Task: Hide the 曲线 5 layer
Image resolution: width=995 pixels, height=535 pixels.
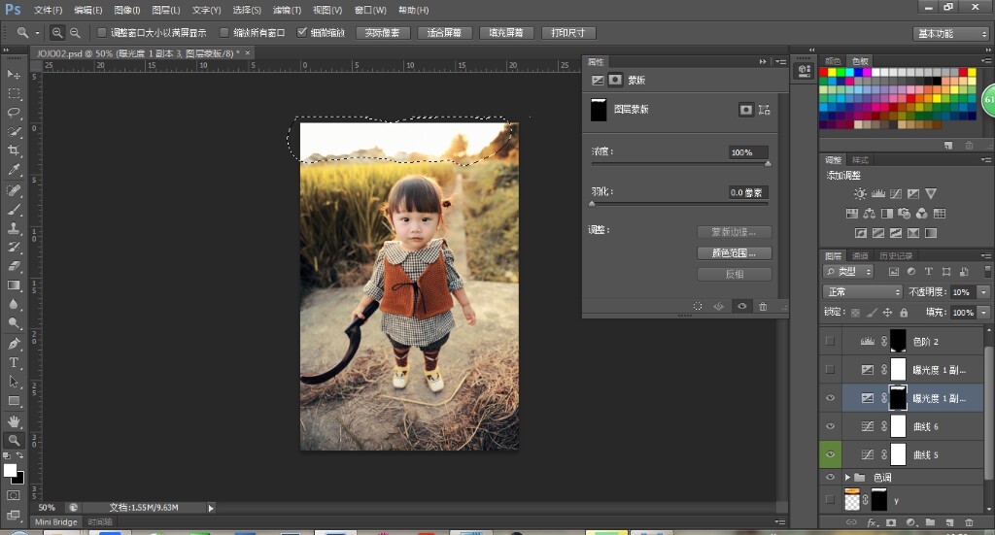Action: (x=830, y=454)
